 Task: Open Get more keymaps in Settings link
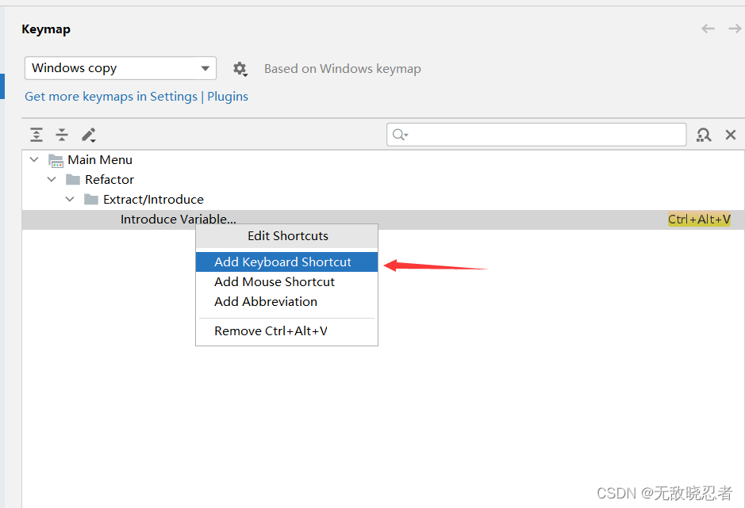coord(136,97)
